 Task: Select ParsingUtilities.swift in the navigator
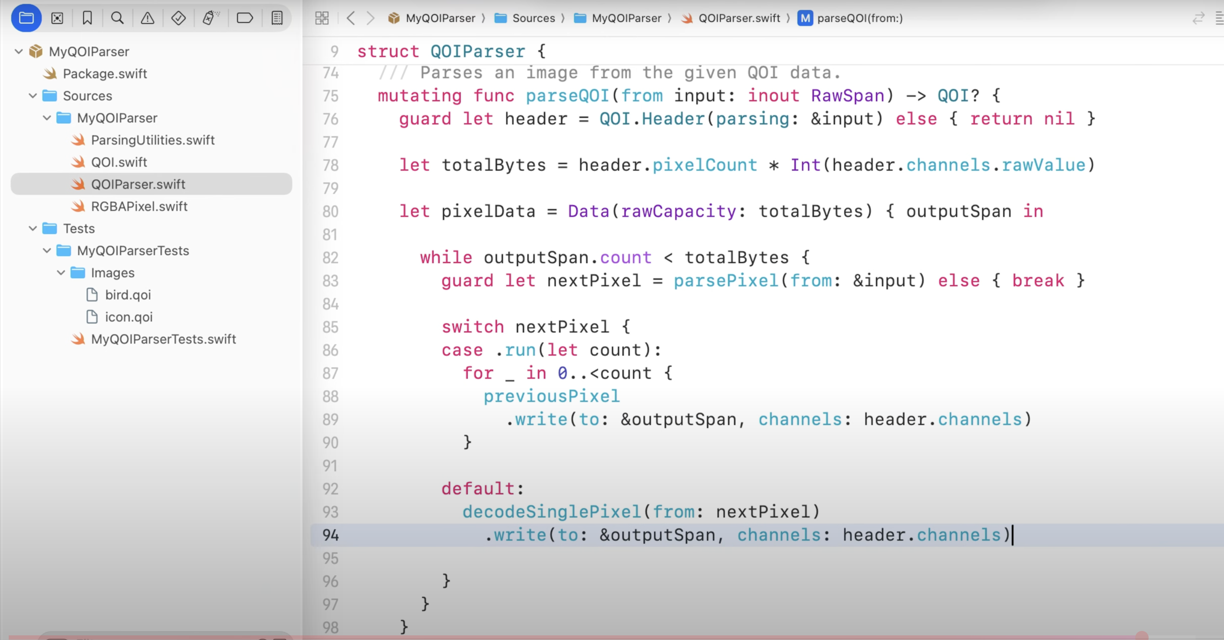[x=153, y=140]
